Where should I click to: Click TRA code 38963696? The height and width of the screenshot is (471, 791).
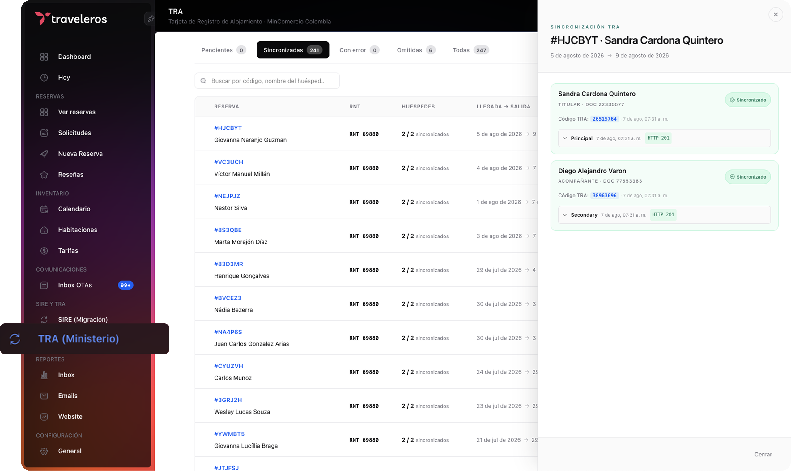pyautogui.click(x=604, y=196)
